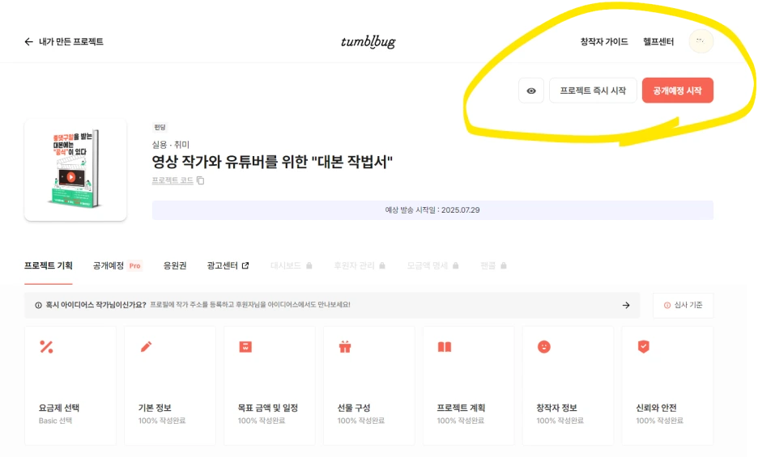Go back to 내가 만든 프로젝트

pos(64,42)
